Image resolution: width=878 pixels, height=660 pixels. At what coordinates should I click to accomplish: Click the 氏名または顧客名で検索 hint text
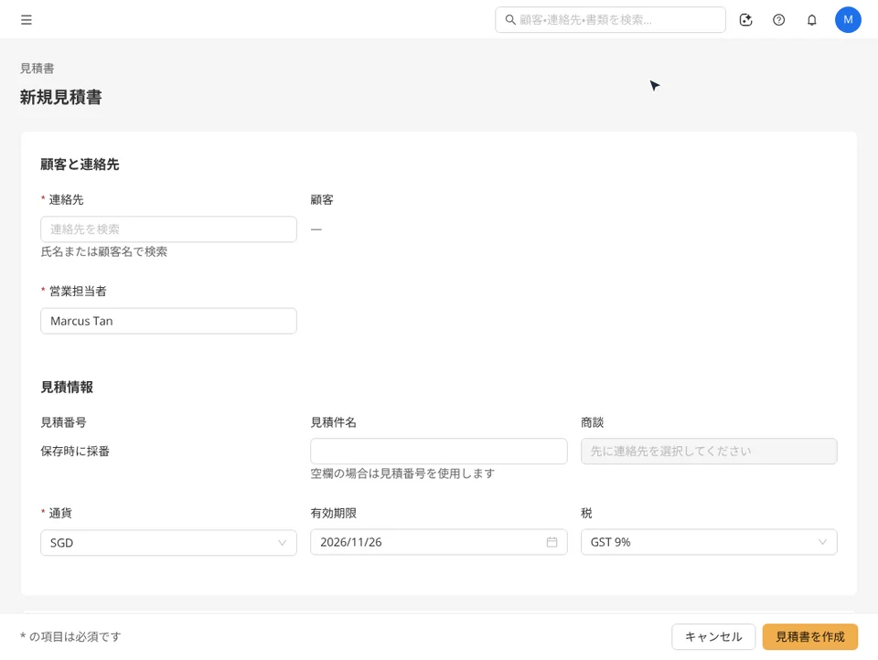click(104, 252)
